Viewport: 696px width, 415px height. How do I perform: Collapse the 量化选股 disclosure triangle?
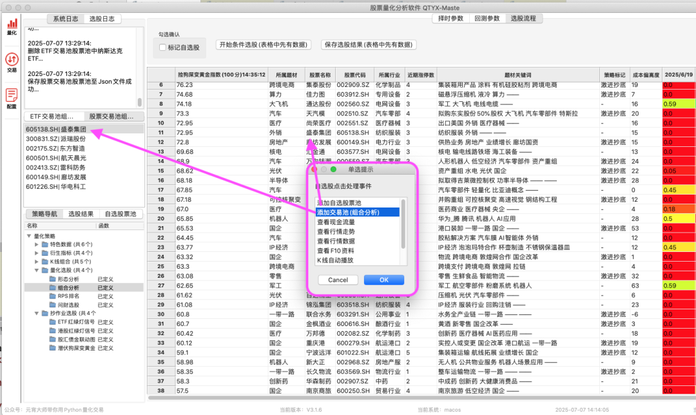click(36, 270)
